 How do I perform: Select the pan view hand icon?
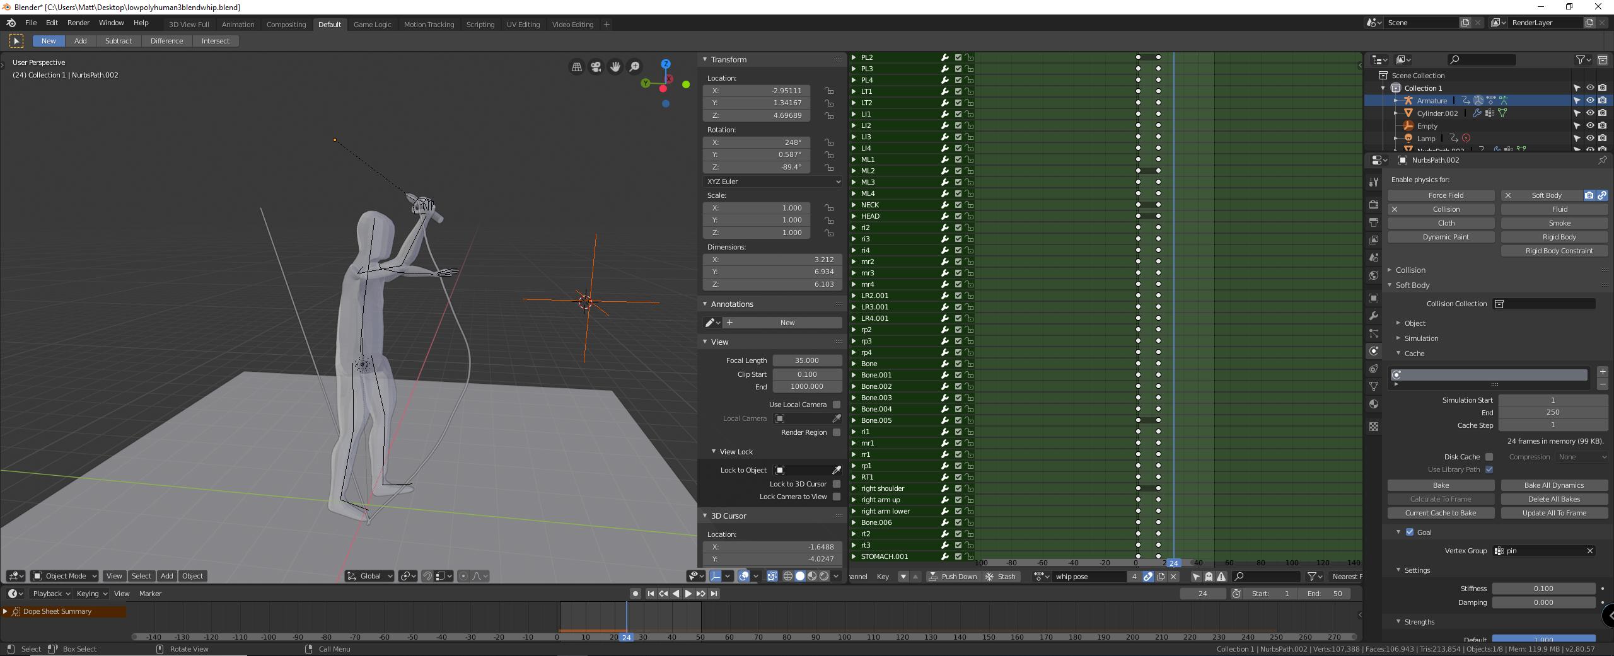tap(615, 66)
